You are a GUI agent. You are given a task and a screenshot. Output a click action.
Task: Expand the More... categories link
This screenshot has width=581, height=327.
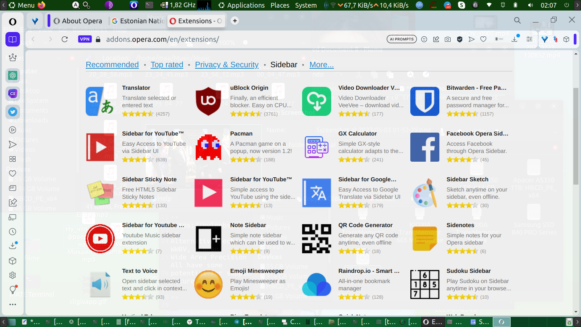tap(322, 65)
